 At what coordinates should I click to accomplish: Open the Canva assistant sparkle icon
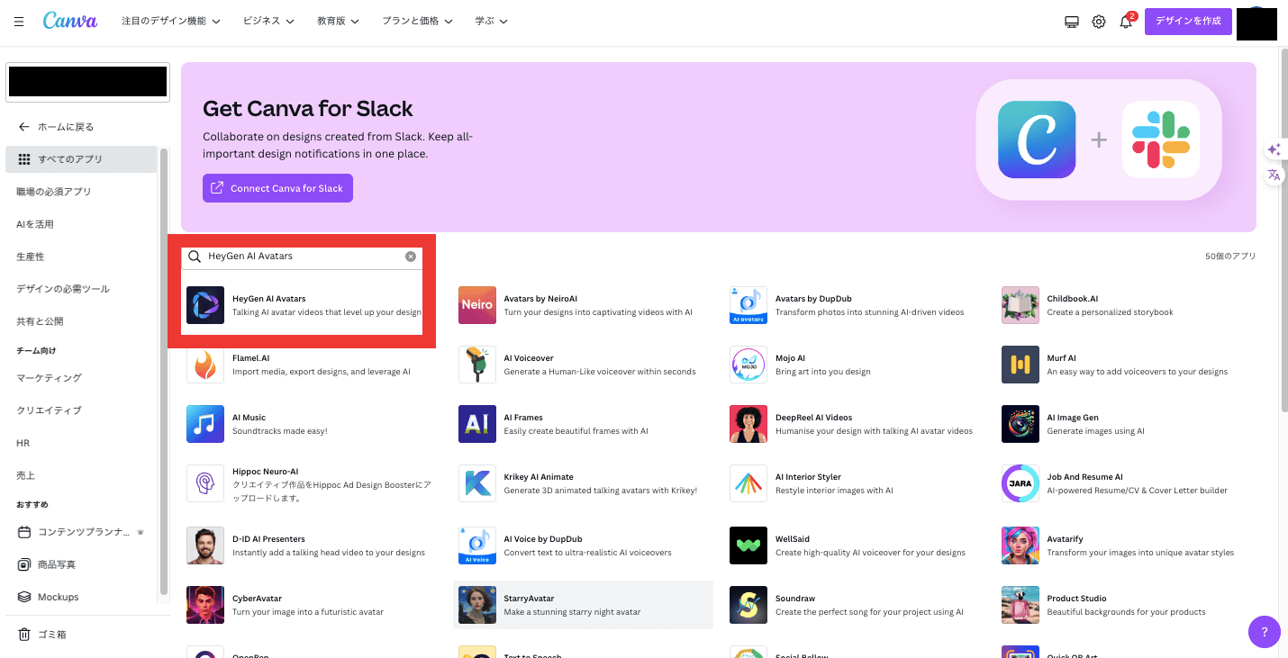point(1274,149)
